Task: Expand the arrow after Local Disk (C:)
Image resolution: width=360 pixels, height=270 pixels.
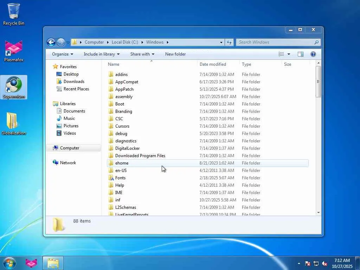Action: tap(142, 42)
